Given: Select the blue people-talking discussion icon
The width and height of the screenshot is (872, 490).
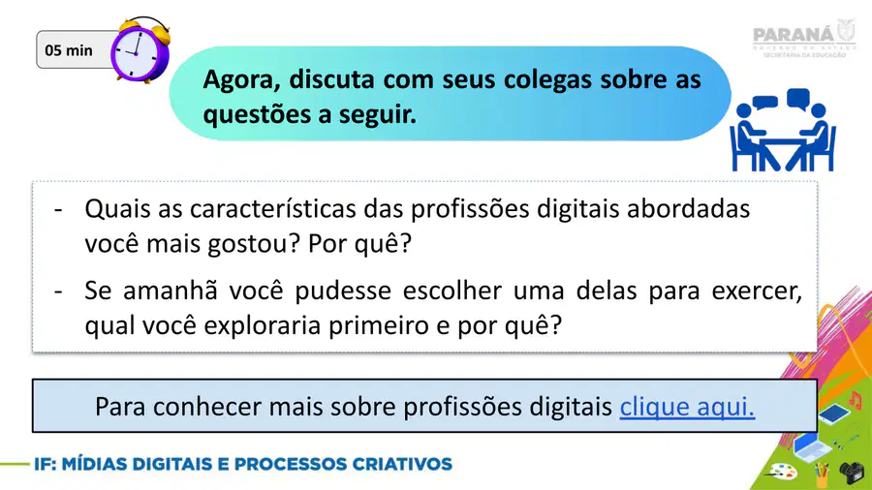Looking at the screenshot, I should pos(783,130).
